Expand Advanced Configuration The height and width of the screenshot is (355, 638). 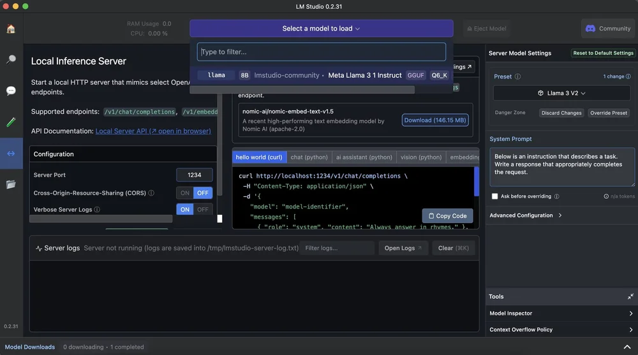[x=525, y=215]
